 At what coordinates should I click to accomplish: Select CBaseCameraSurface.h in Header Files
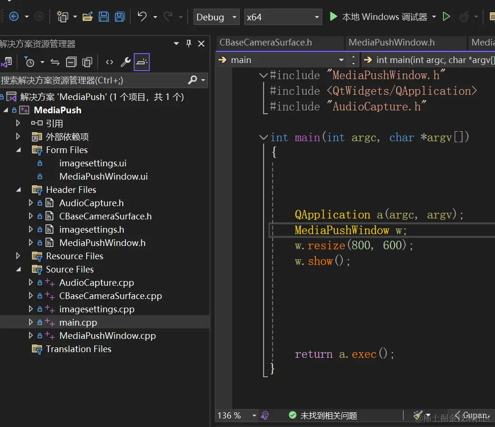point(105,216)
